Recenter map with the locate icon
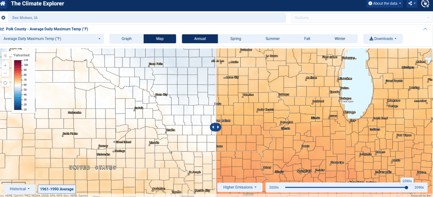 pyautogui.click(x=5, y=83)
